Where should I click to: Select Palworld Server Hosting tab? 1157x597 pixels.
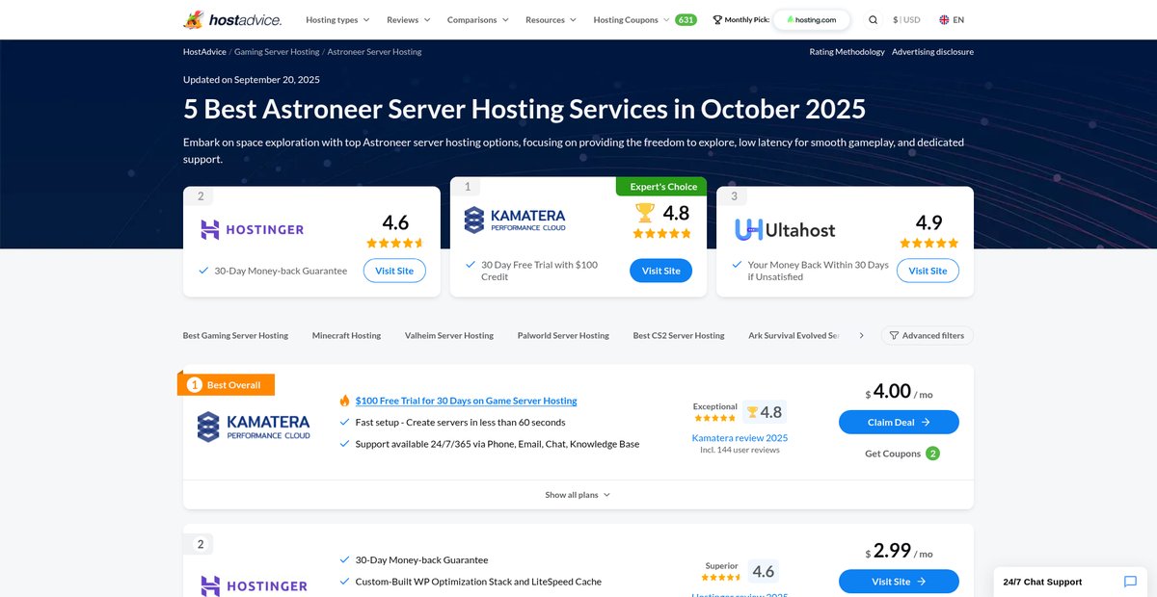563,335
